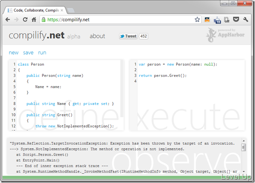Click 'var person = new Person' line in execute editor

click(178, 65)
